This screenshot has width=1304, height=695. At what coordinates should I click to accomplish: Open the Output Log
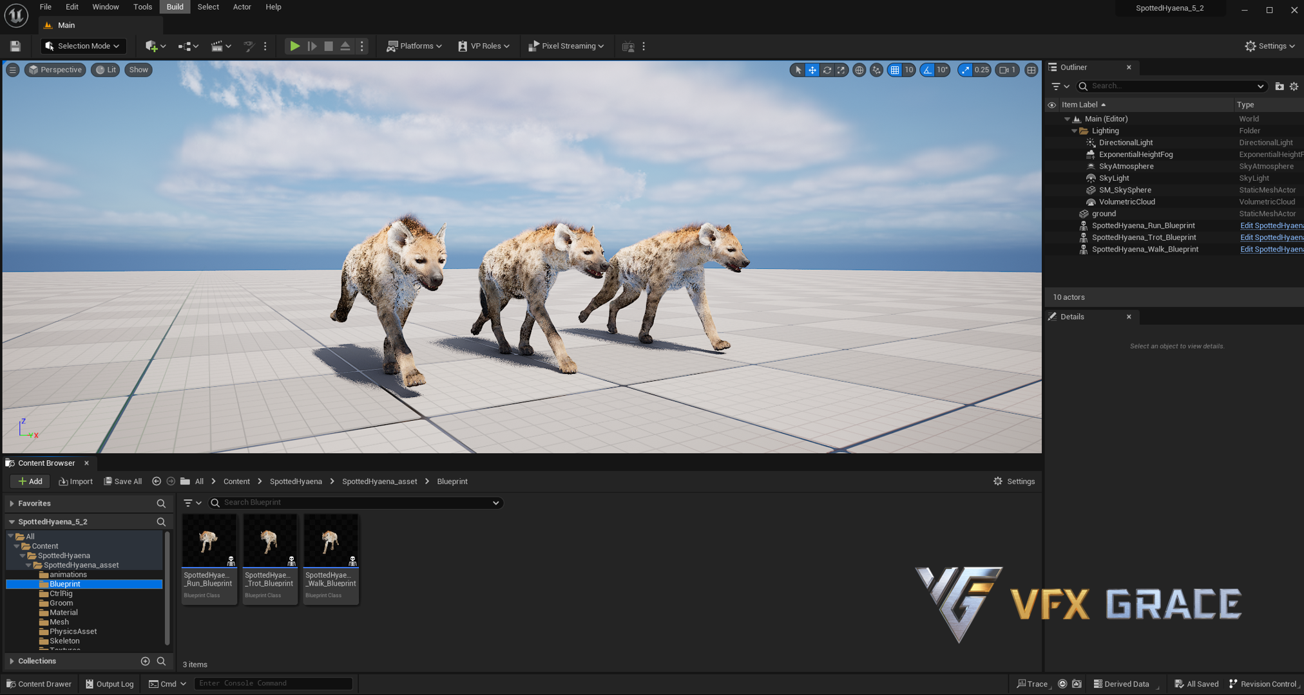[110, 684]
